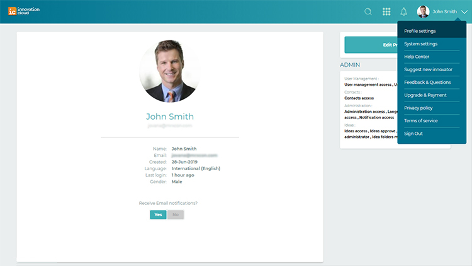
Task: Click the 28-Jun-2019 created date
Action: (184, 162)
